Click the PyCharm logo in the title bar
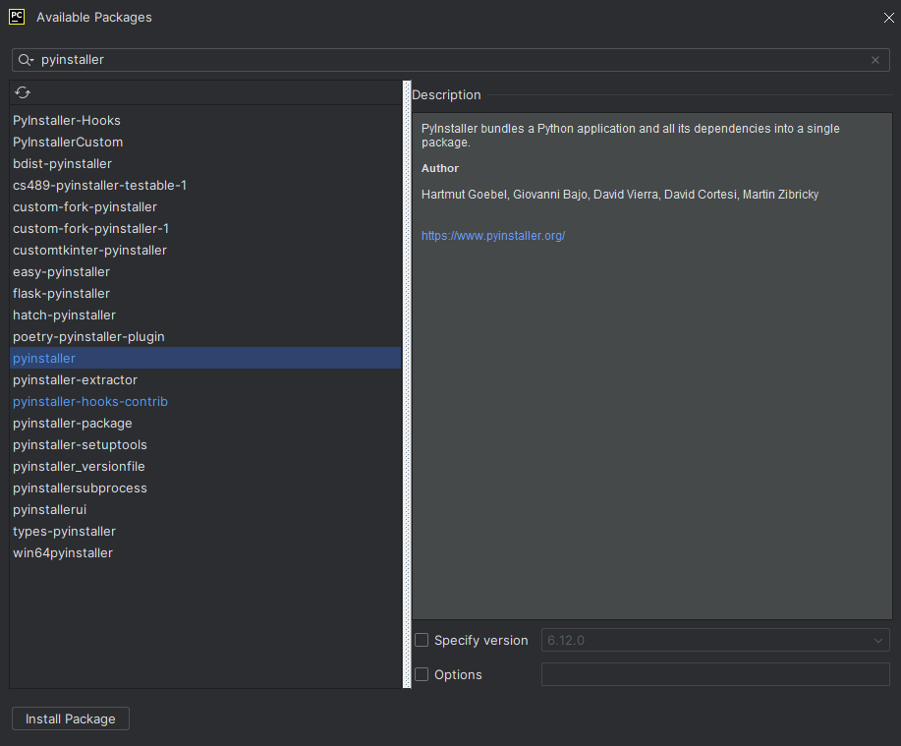901x746 pixels. tap(17, 17)
